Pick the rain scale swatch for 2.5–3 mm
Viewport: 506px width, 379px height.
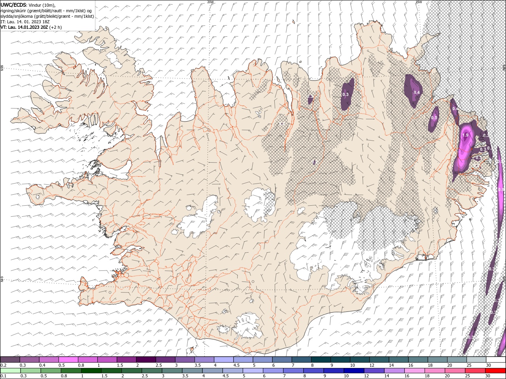point(152,371)
